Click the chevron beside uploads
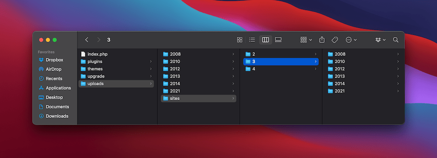437x158 pixels. (151, 84)
